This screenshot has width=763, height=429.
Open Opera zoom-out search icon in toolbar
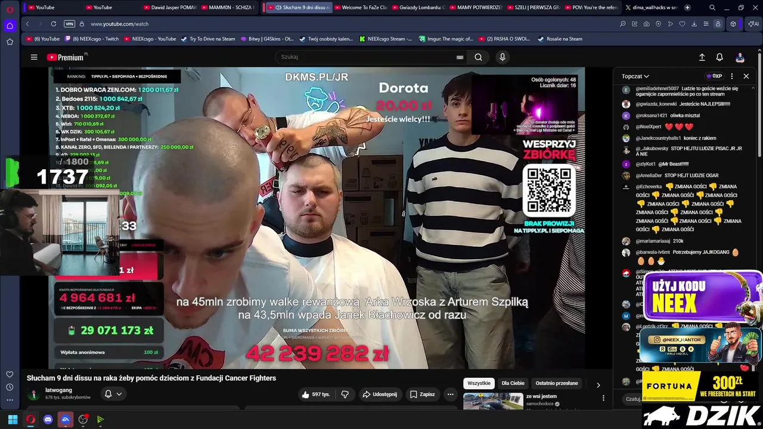click(623, 24)
